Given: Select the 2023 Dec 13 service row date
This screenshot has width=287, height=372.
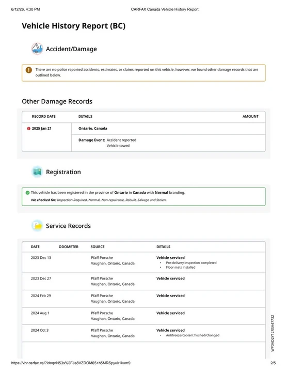Looking at the screenshot, I should tap(41, 258).
